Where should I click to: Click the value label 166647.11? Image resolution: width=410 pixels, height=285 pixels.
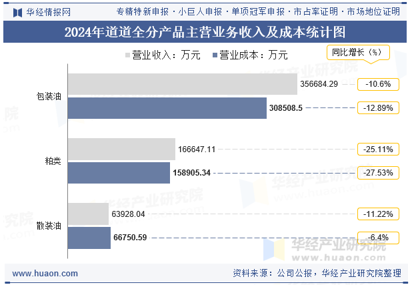tap(197, 149)
